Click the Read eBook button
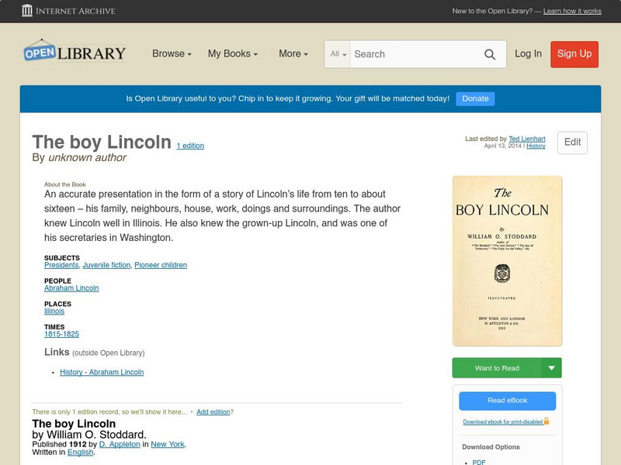The image size is (621, 465). click(507, 401)
